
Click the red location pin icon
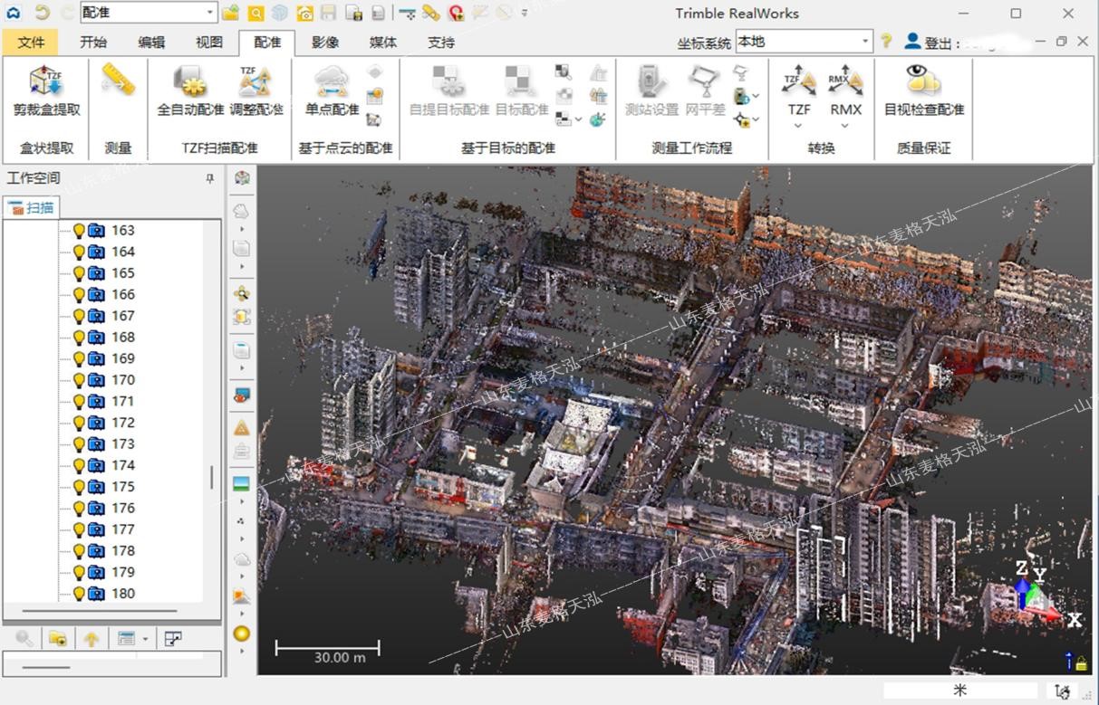coord(456,13)
